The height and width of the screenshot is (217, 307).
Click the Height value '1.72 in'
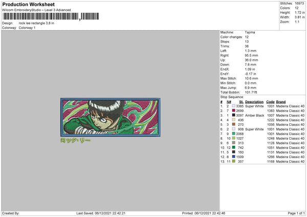coord(300,12)
